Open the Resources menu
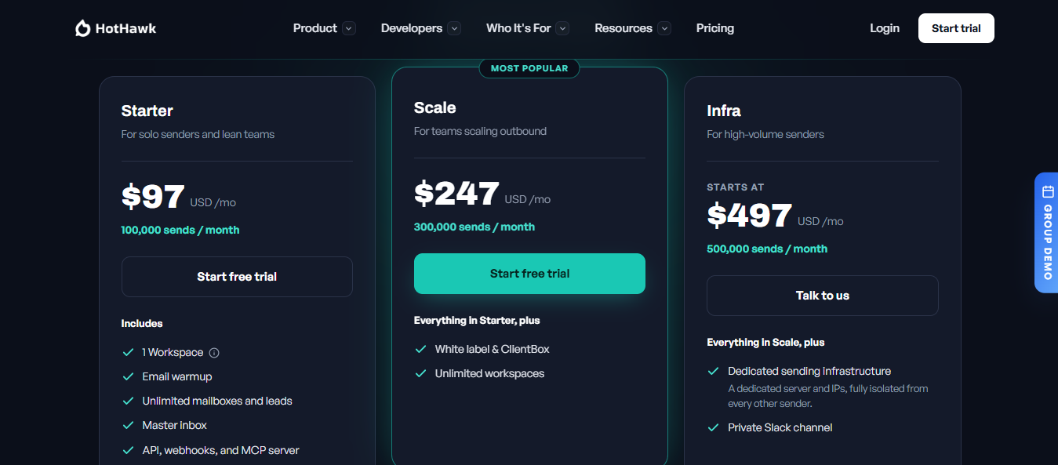This screenshot has width=1058, height=465. [x=632, y=28]
